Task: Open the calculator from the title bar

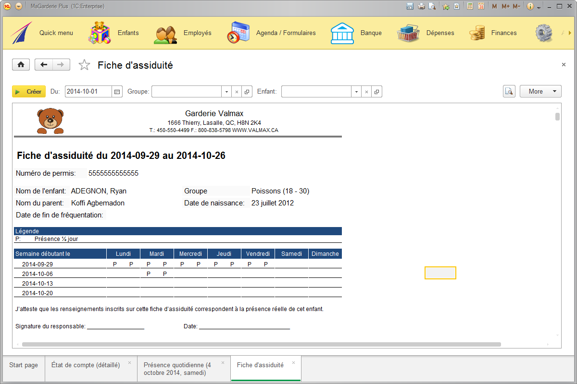Action: [x=470, y=5]
